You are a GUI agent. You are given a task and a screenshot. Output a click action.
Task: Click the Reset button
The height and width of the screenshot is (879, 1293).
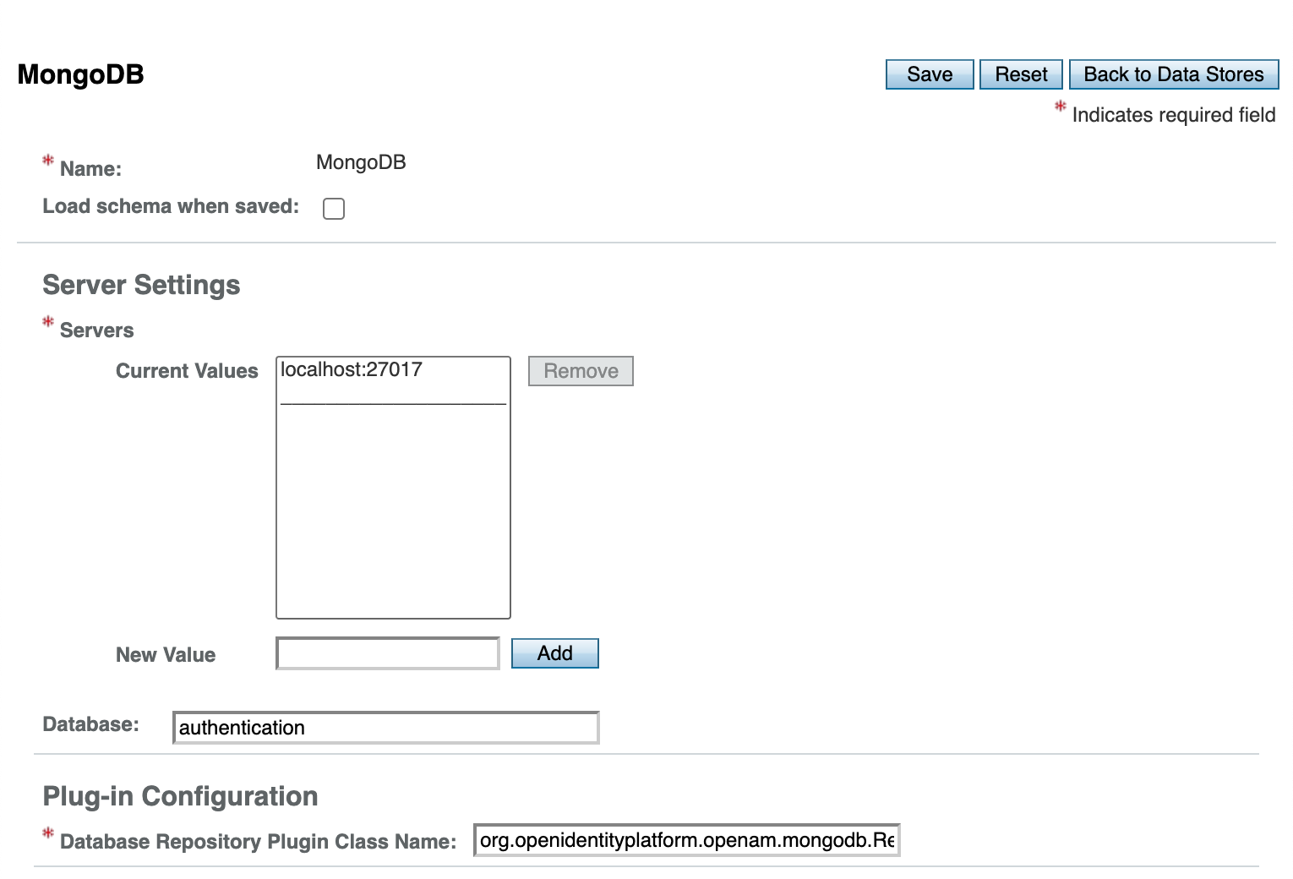[1021, 74]
